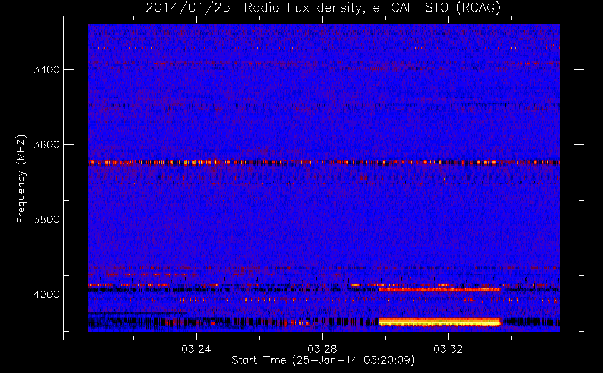Click the "3400" frequency tick label
This screenshot has width=603, height=373.
click(47, 70)
